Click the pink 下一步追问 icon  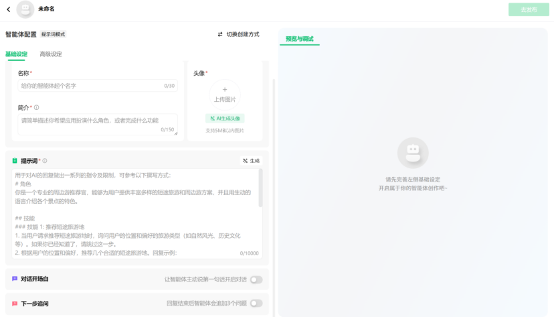pos(15,304)
